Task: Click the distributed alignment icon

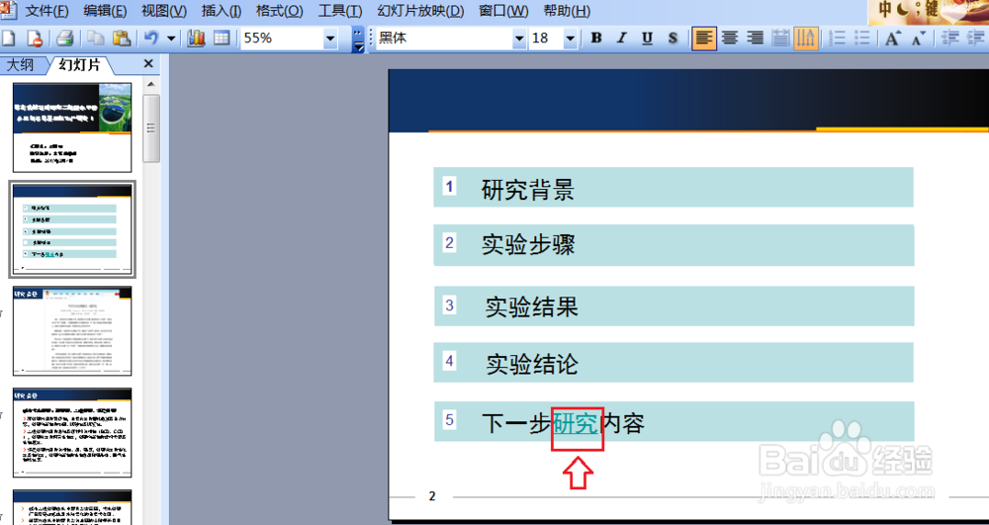Action: click(x=781, y=39)
